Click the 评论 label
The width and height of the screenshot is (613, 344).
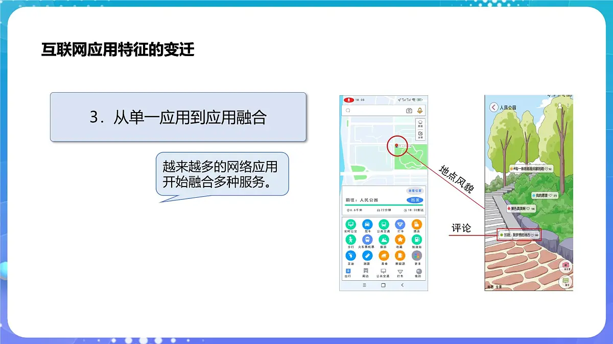click(461, 228)
